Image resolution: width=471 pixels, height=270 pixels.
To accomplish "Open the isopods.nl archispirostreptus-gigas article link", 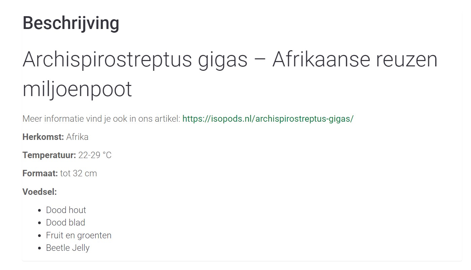I will pyautogui.click(x=268, y=119).
